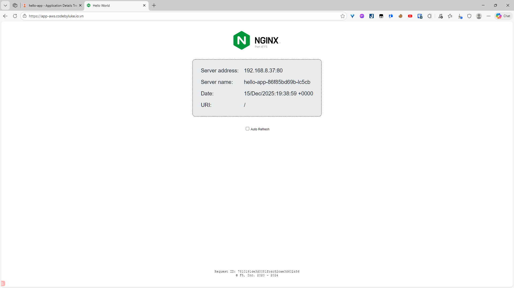The height and width of the screenshot is (288, 514).
Task: Open the Downloads icon with notification badge
Action: click(460, 16)
